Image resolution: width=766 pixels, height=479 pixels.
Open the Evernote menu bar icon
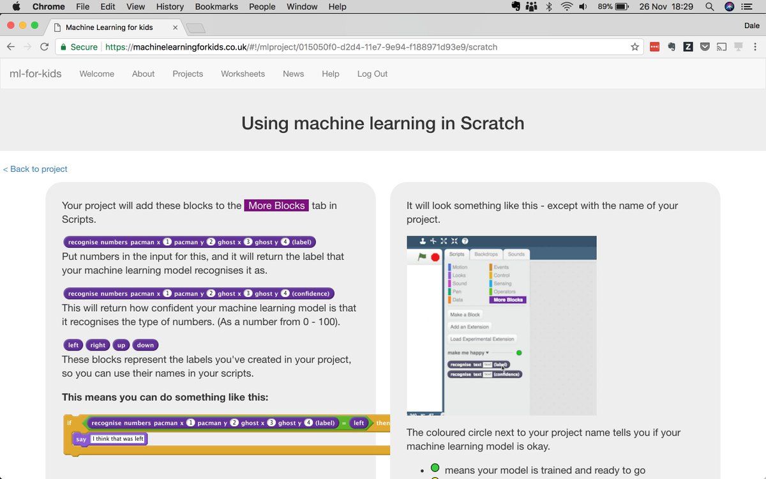click(x=516, y=6)
